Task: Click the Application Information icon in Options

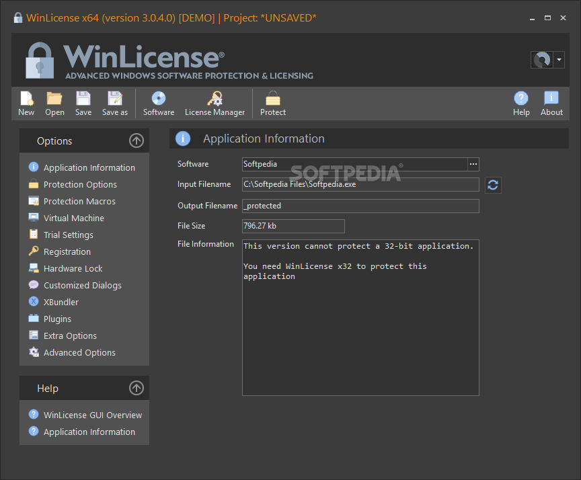Action: coord(34,167)
